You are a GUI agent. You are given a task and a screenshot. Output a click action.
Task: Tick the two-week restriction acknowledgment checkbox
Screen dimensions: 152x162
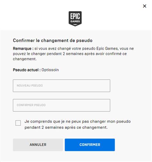pyautogui.click(x=18, y=123)
